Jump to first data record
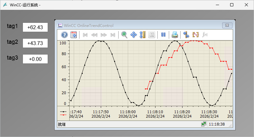Screen dimensions: 254x137 (x=85, y=35)
